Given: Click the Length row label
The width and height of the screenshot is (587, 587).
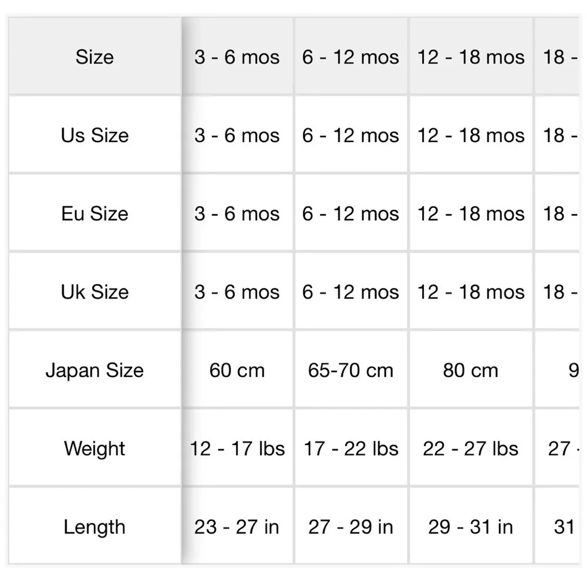Looking at the screenshot, I should coord(95,526).
